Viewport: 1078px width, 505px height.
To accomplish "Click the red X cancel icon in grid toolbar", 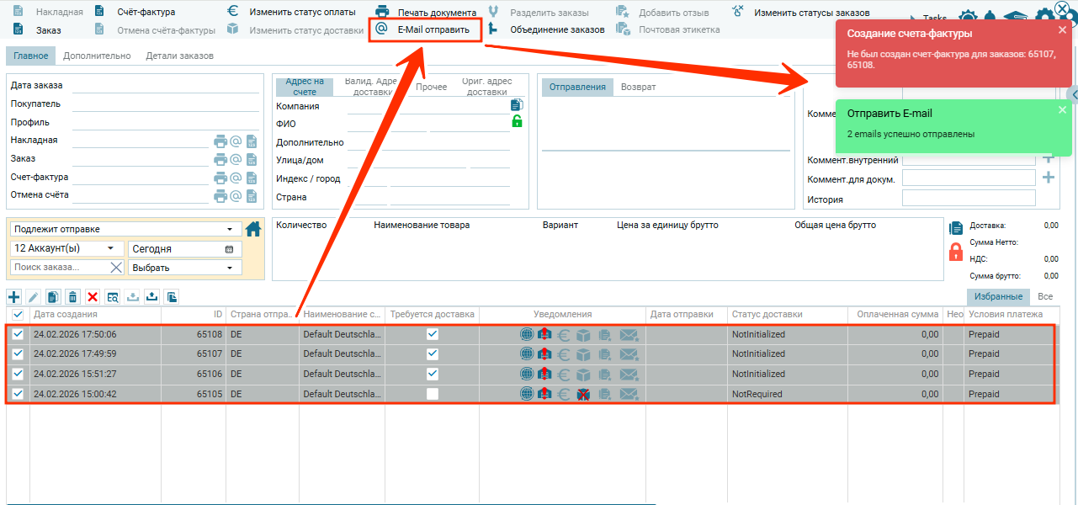I will pos(93,296).
